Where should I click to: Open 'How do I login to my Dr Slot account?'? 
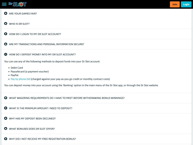(x=35, y=34)
